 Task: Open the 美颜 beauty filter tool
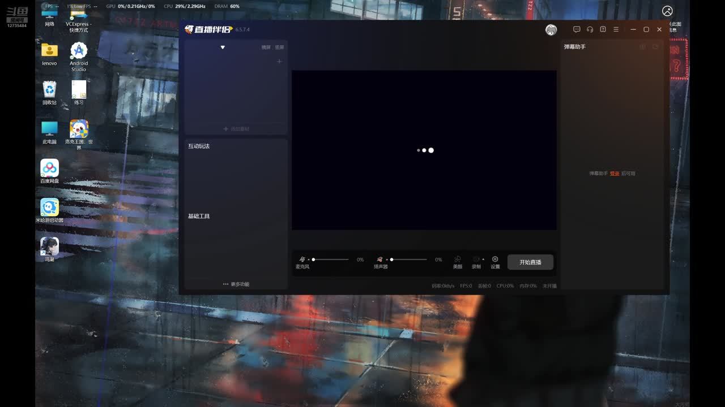pos(458,259)
